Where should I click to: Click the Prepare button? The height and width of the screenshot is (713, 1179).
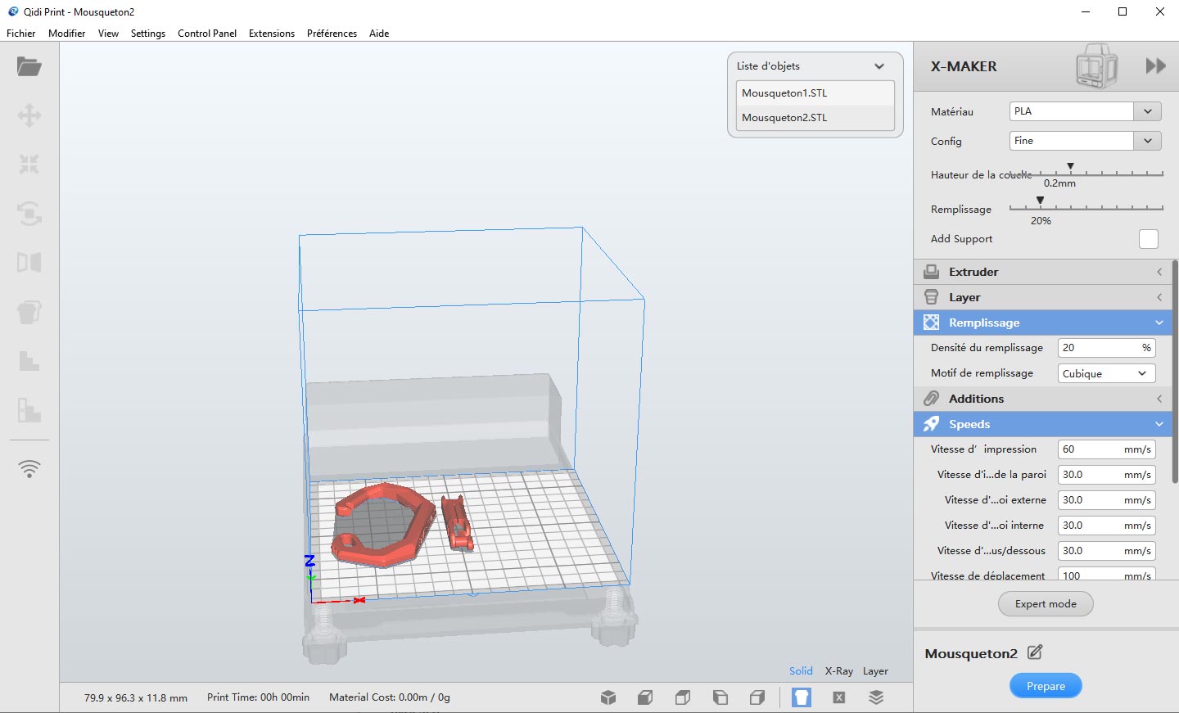pos(1046,686)
